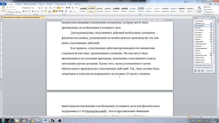The image size is (219, 123).
Task: Open the Office Tab ribbon tab
Action: pyautogui.click(x=77, y=4)
